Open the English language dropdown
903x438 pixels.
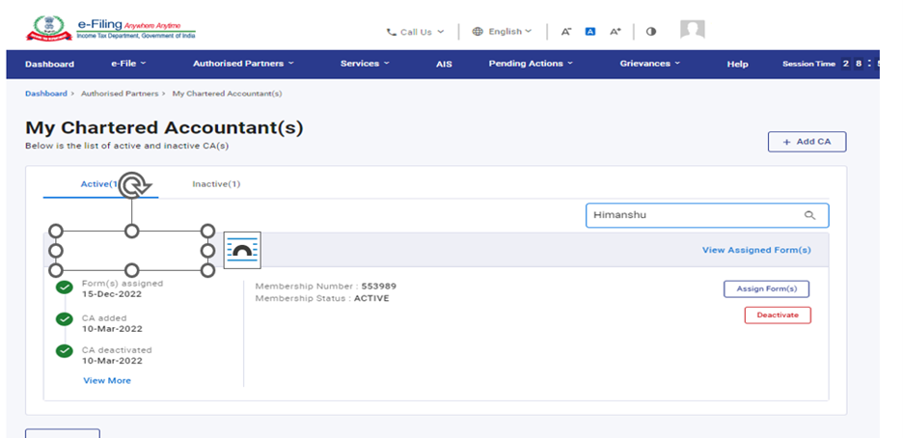(x=503, y=31)
